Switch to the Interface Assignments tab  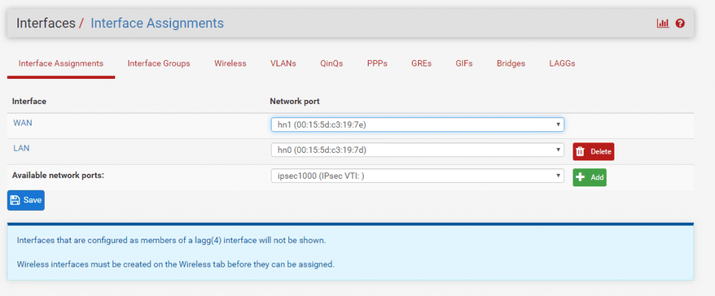61,64
